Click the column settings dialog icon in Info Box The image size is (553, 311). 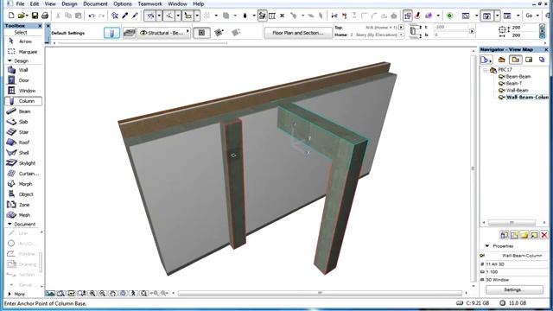[111, 33]
